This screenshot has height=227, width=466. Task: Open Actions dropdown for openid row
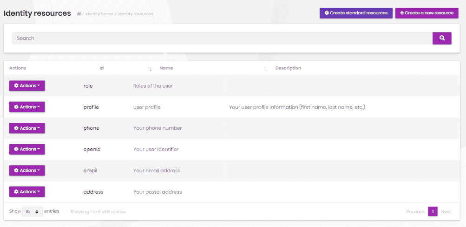click(x=27, y=149)
